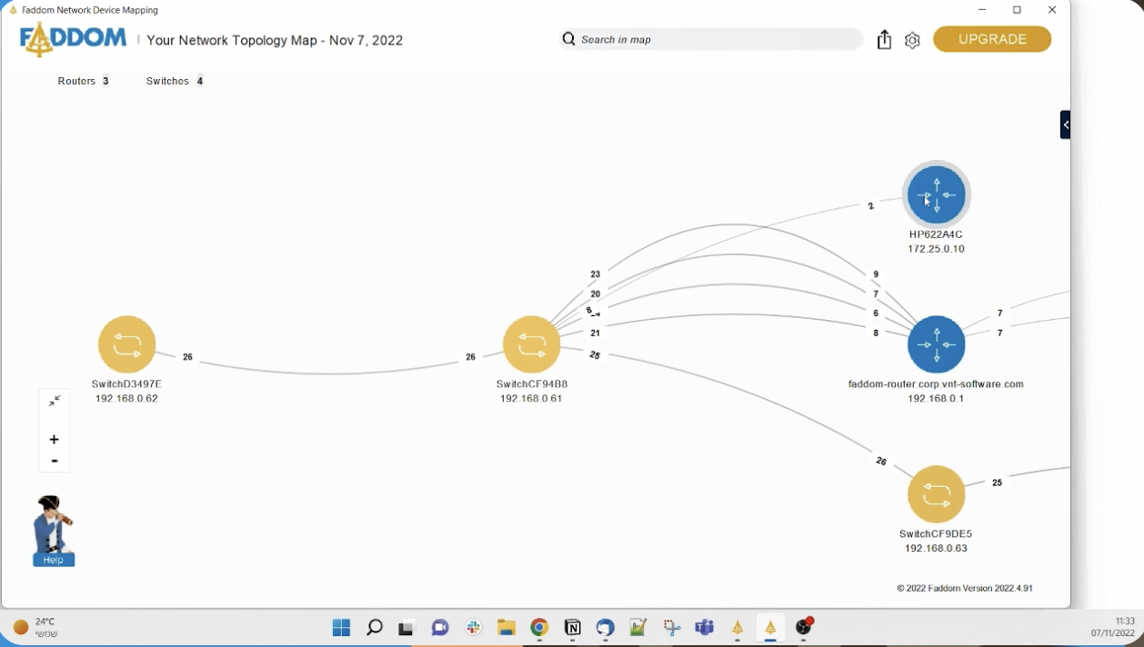Click the 192.168.0.61 address text
This screenshot has width=1144, height=647.
point(532,399)
